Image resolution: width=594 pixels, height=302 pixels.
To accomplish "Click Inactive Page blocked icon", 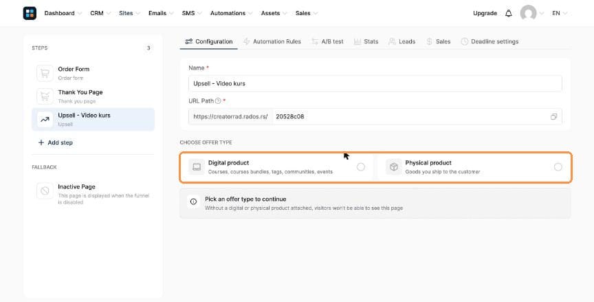I will (45, 191).
